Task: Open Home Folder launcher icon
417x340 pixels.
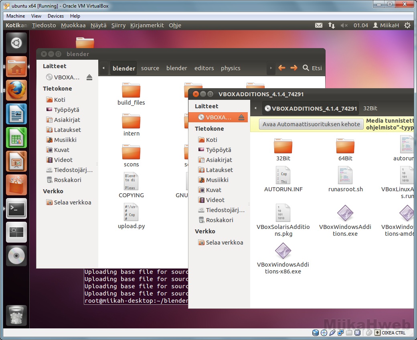Action: (16, 67)
